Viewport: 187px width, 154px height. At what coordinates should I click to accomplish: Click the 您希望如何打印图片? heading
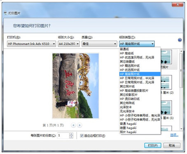[x=32, y=25]
